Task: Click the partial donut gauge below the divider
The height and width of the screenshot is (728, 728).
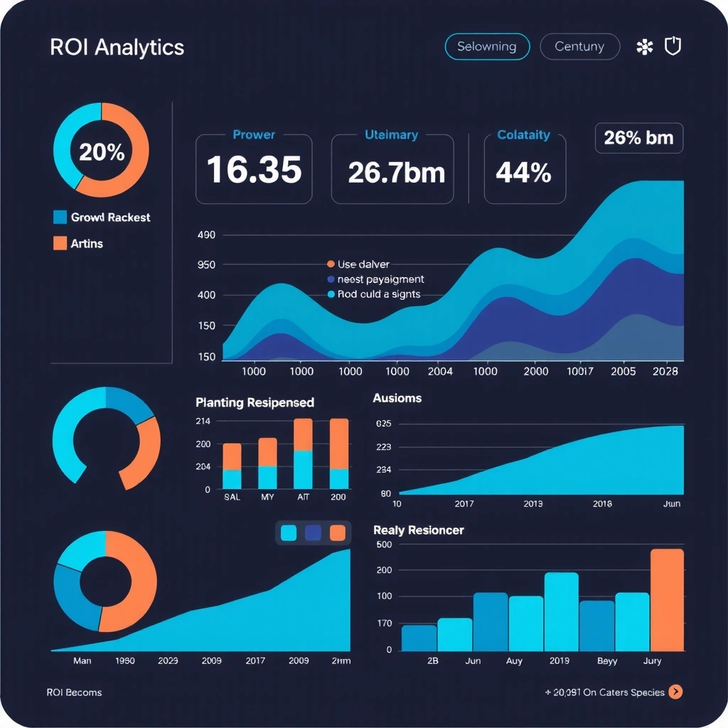Action: [x=105, y=439]
